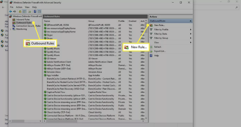Open the Action menu
This screenshot has height=127, width=241.
19,7
